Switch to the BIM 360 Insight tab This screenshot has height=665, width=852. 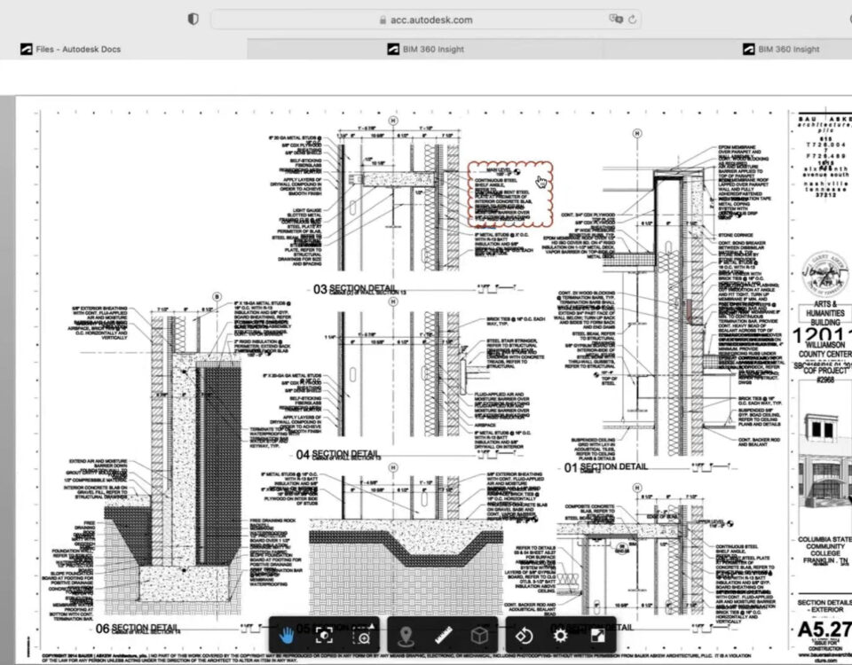pyautogui.click(x=425, y=50)
